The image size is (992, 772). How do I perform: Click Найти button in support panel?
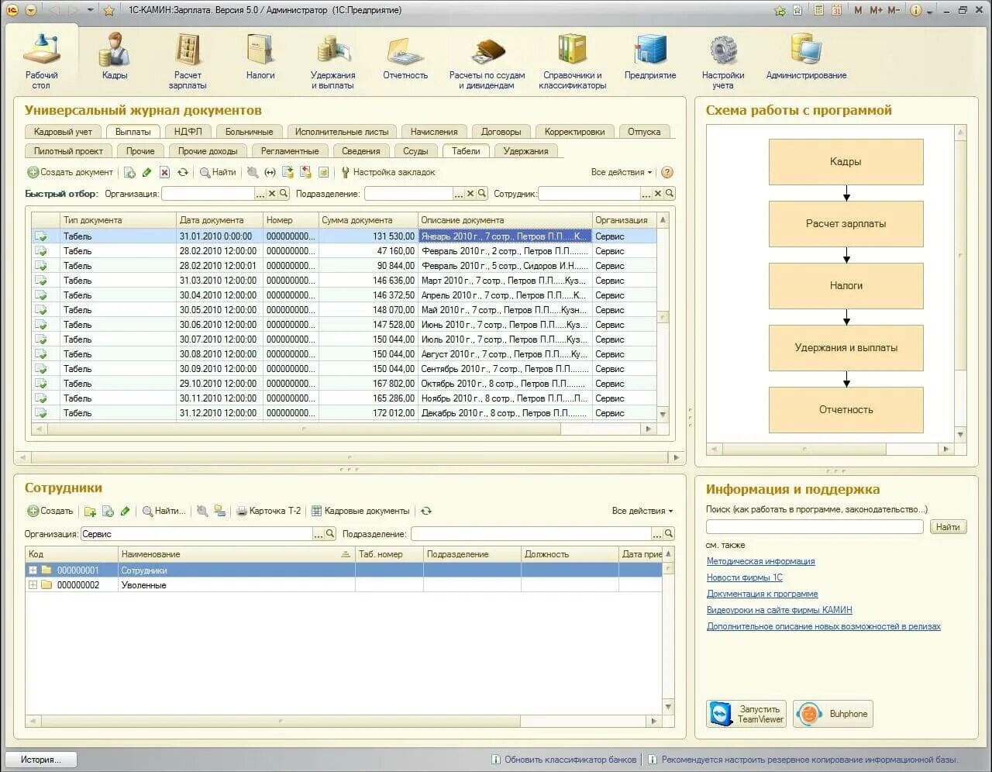(947, 527)
